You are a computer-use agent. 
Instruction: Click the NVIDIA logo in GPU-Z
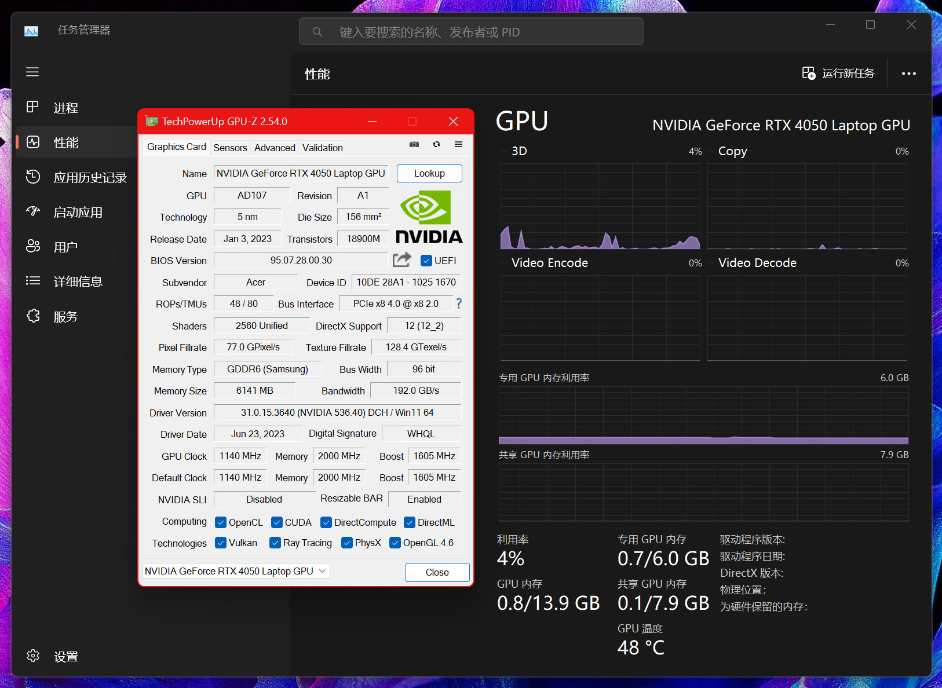pyautogui.click(x=429, y=217)
